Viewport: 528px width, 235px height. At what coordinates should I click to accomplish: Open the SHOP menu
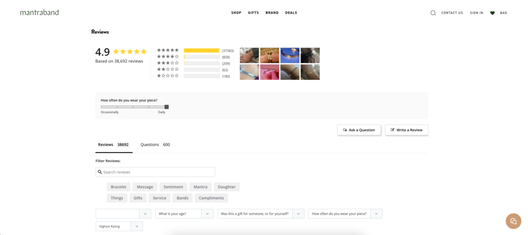(x=236, y=13)
